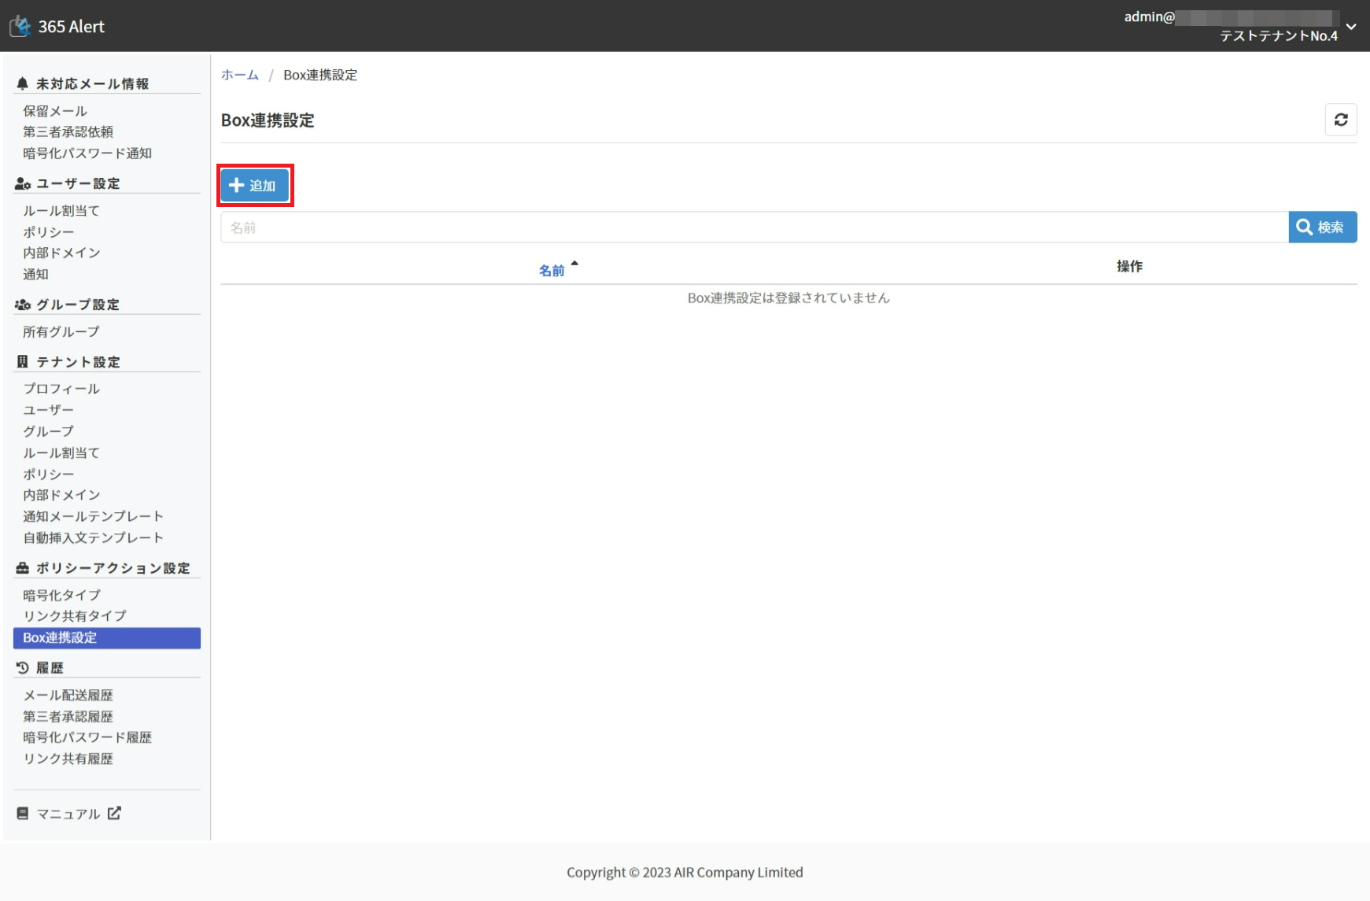Viewport: 1370px width, 901px height.
Task: Click the 365 Alert logo icon
Action: click(20, 26)
